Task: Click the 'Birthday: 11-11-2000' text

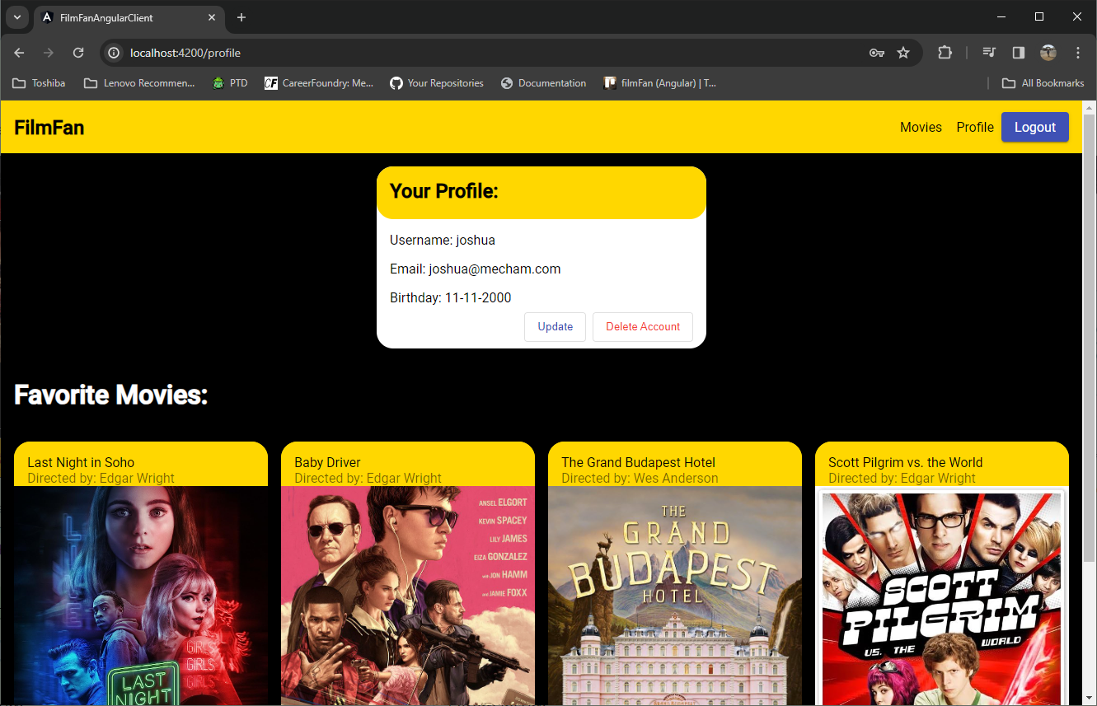Action: 451,298
